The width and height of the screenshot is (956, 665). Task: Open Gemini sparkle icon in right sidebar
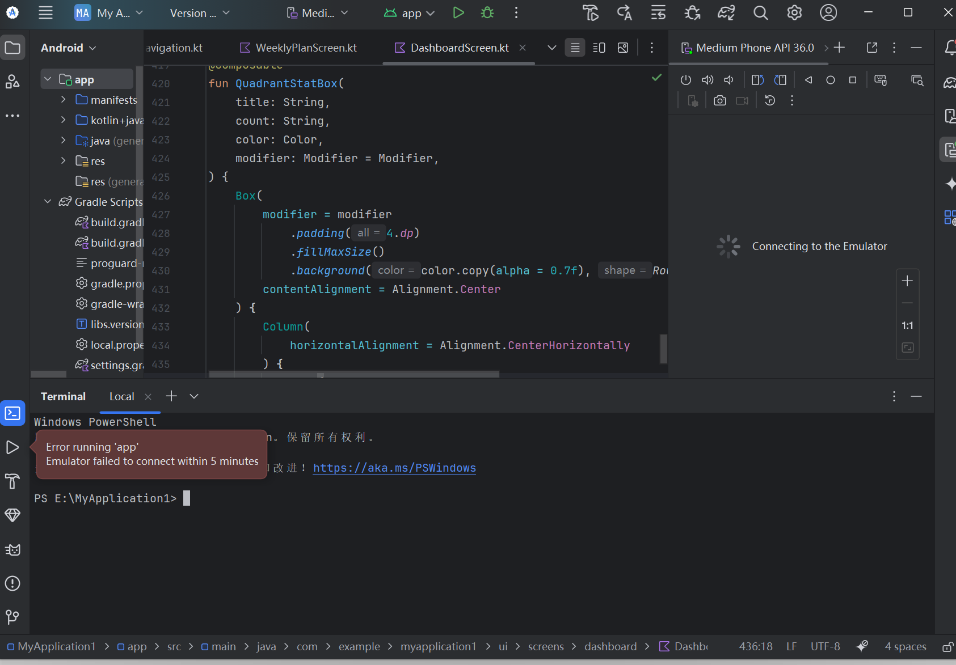point(950,184)
